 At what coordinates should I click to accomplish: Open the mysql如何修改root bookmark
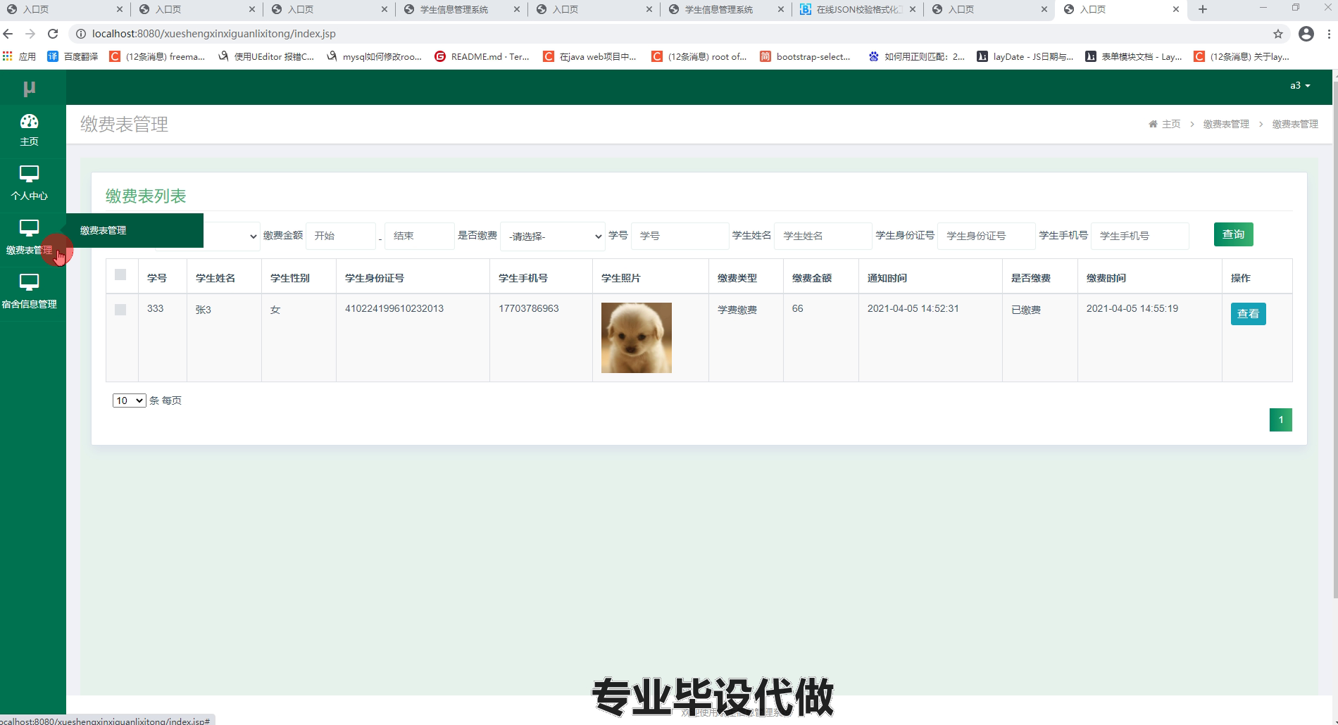[374, 56]
